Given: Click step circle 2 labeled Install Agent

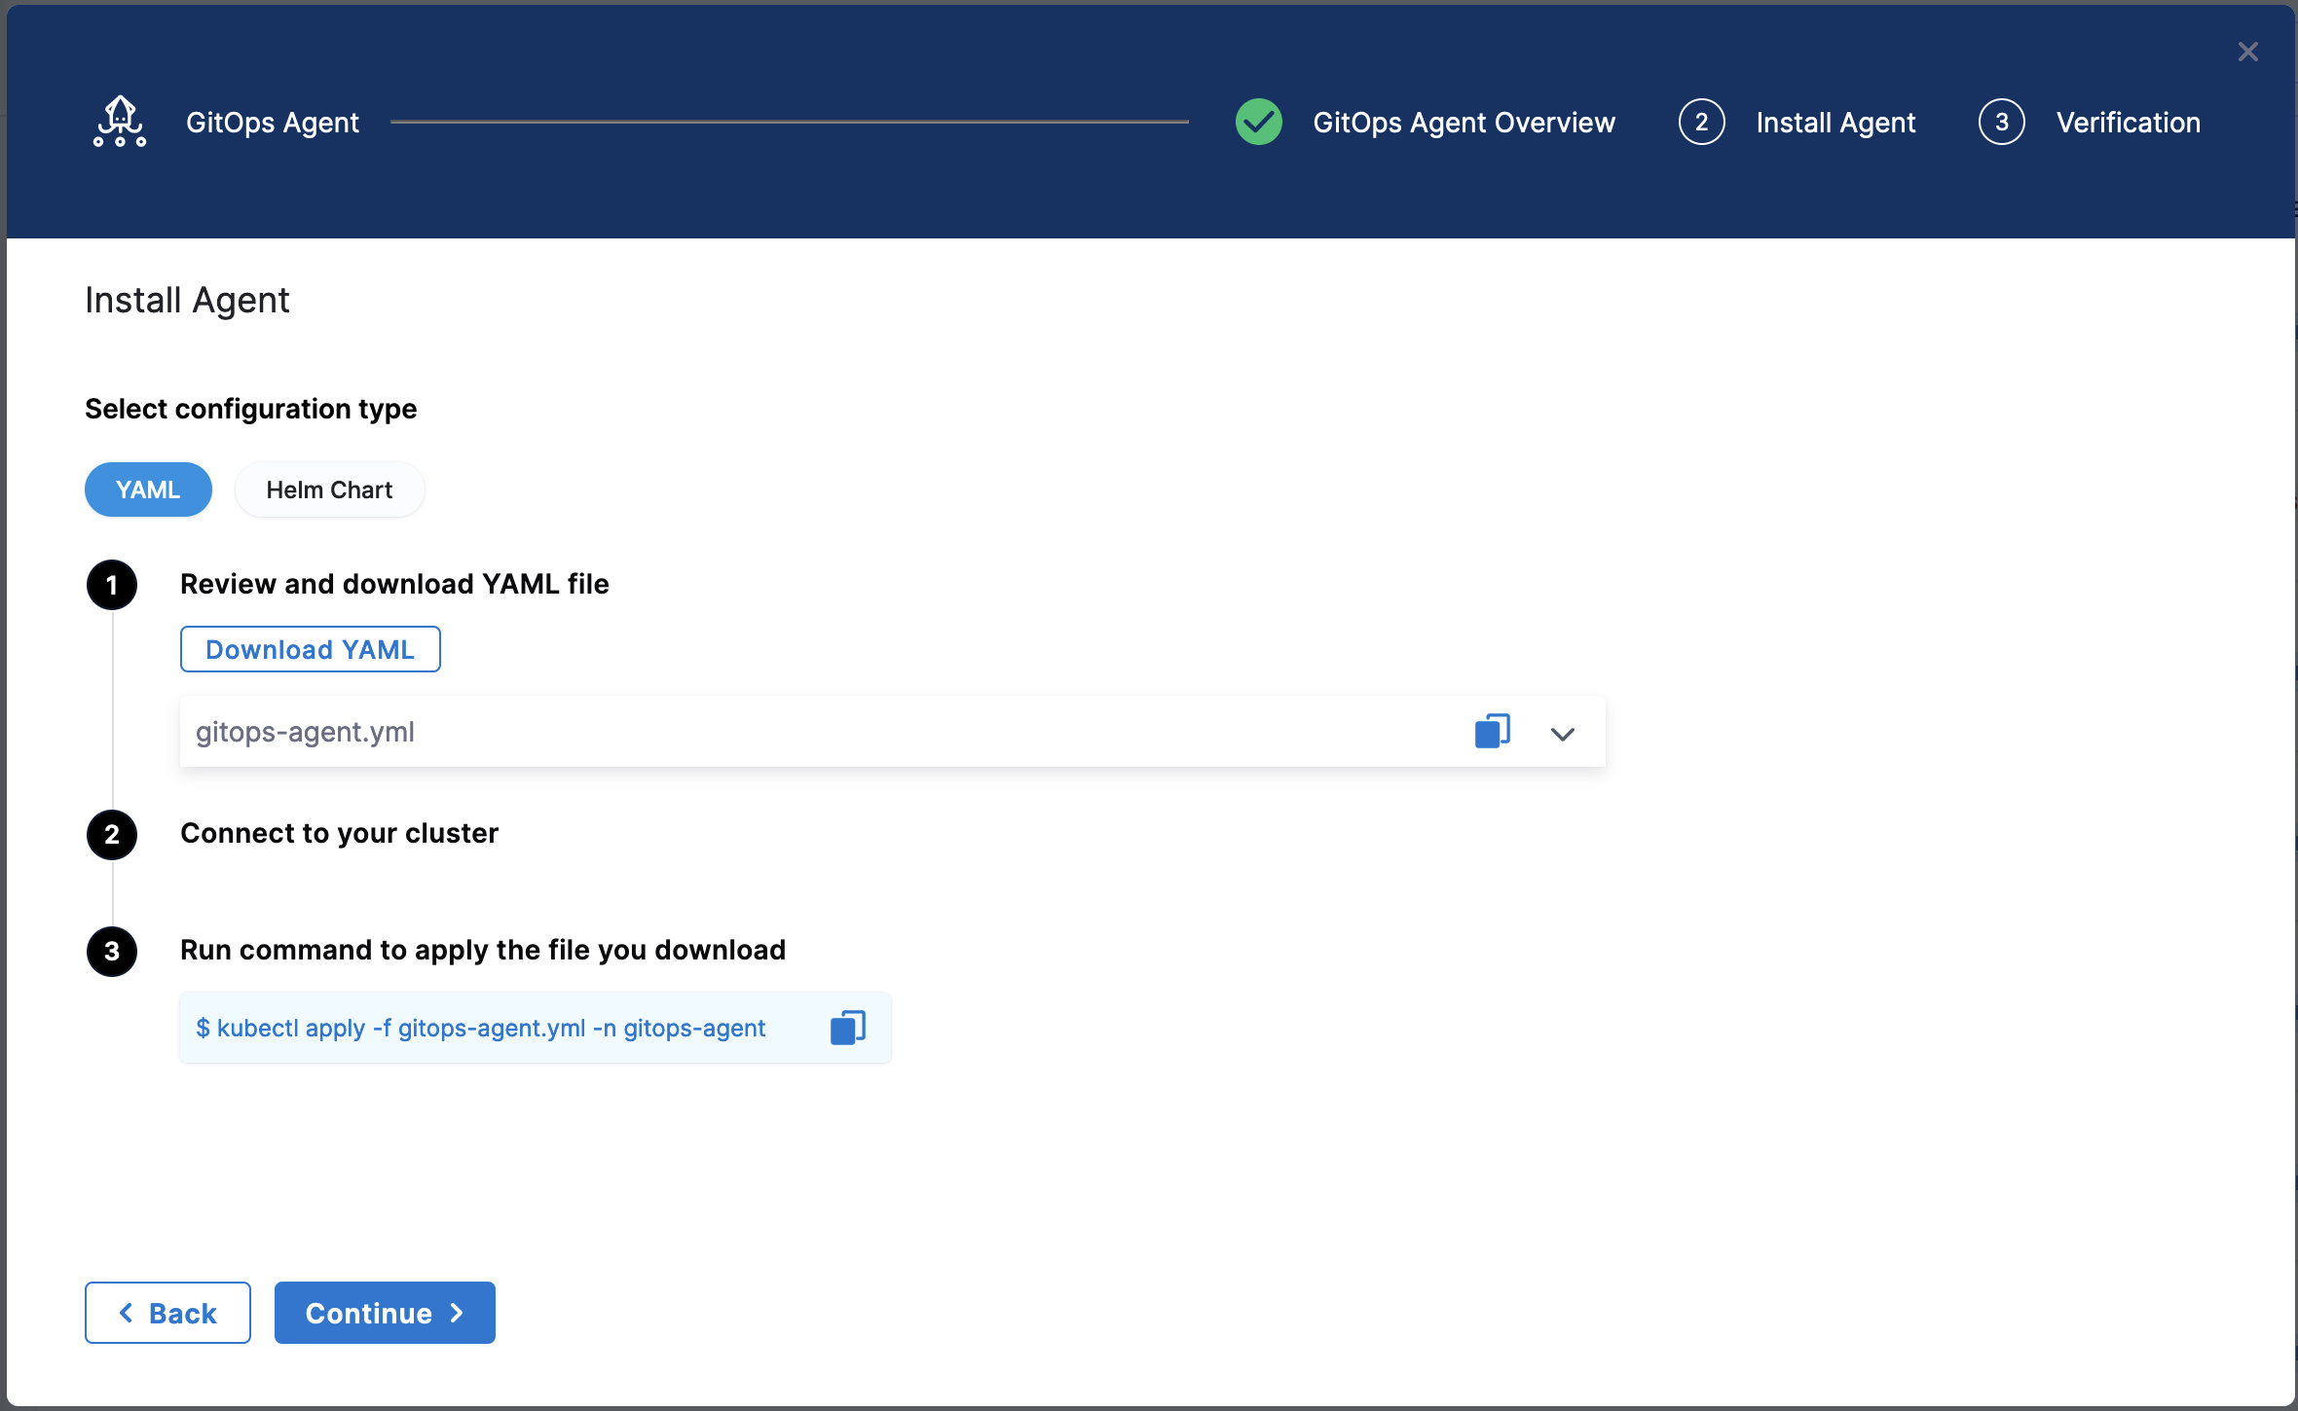Looking at the screenshot, I should click(1700, 121).
